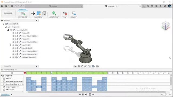Hide Servo Motor Micro 9g in browser
This screenshot has width=173, height=97.
14,54
